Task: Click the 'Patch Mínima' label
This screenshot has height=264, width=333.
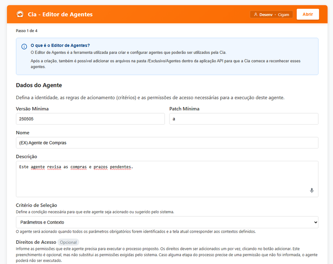Action: [x=184, y=108]
